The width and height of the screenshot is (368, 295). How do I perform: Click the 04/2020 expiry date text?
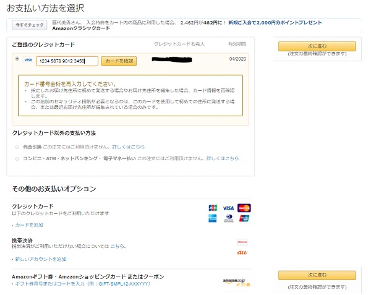pos(237,59)
